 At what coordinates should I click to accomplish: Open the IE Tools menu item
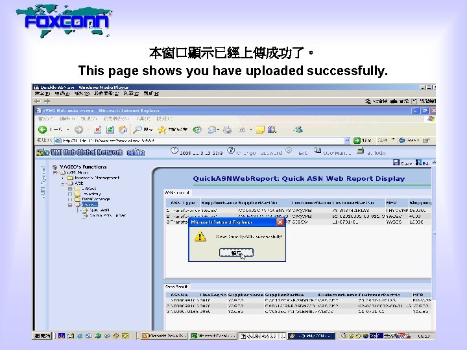pyautogui.click(x=144, y=119)
